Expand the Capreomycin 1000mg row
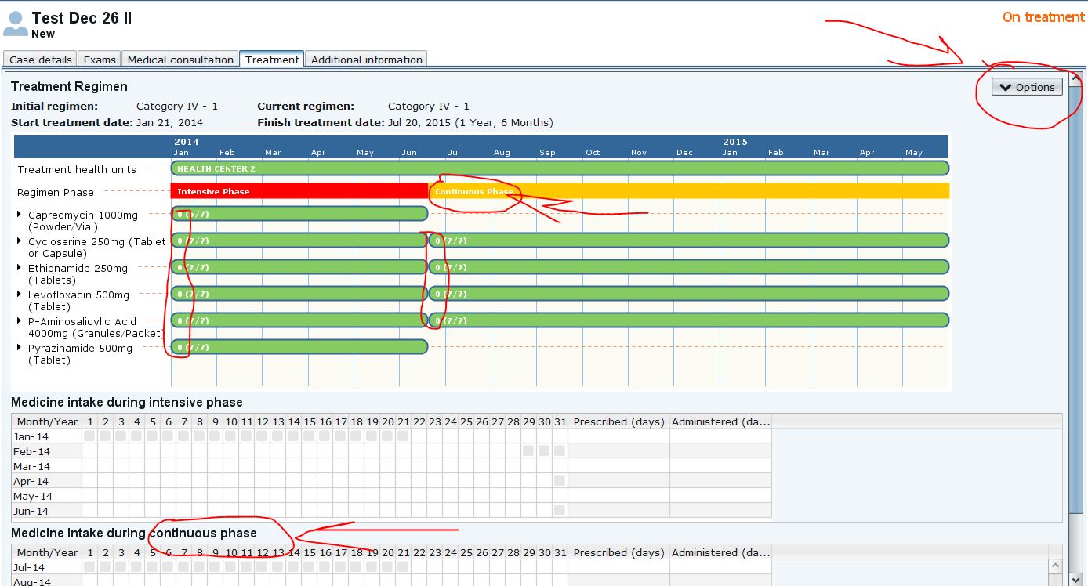Screen dimensions: 1088x586 click(x=20, y=214)
